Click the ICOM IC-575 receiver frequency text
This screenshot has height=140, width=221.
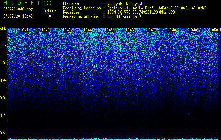141,12
